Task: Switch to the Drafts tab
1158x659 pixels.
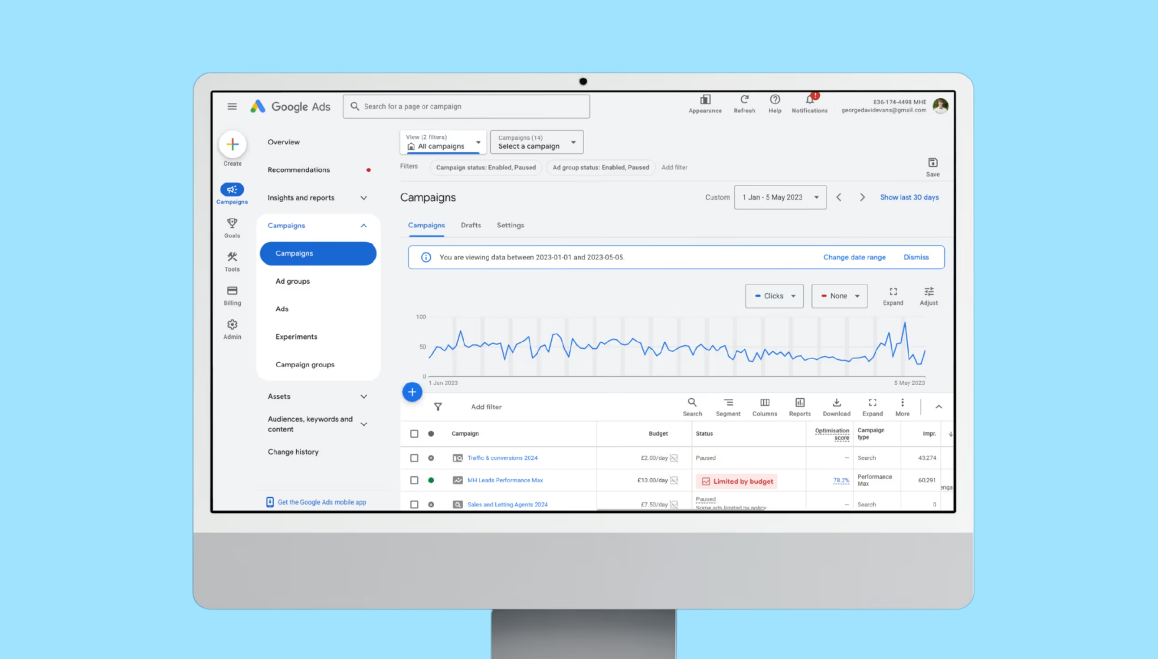Action: pos(470,225)
